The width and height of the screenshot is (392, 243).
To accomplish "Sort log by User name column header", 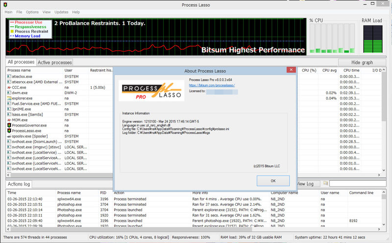I will [333, 193].
